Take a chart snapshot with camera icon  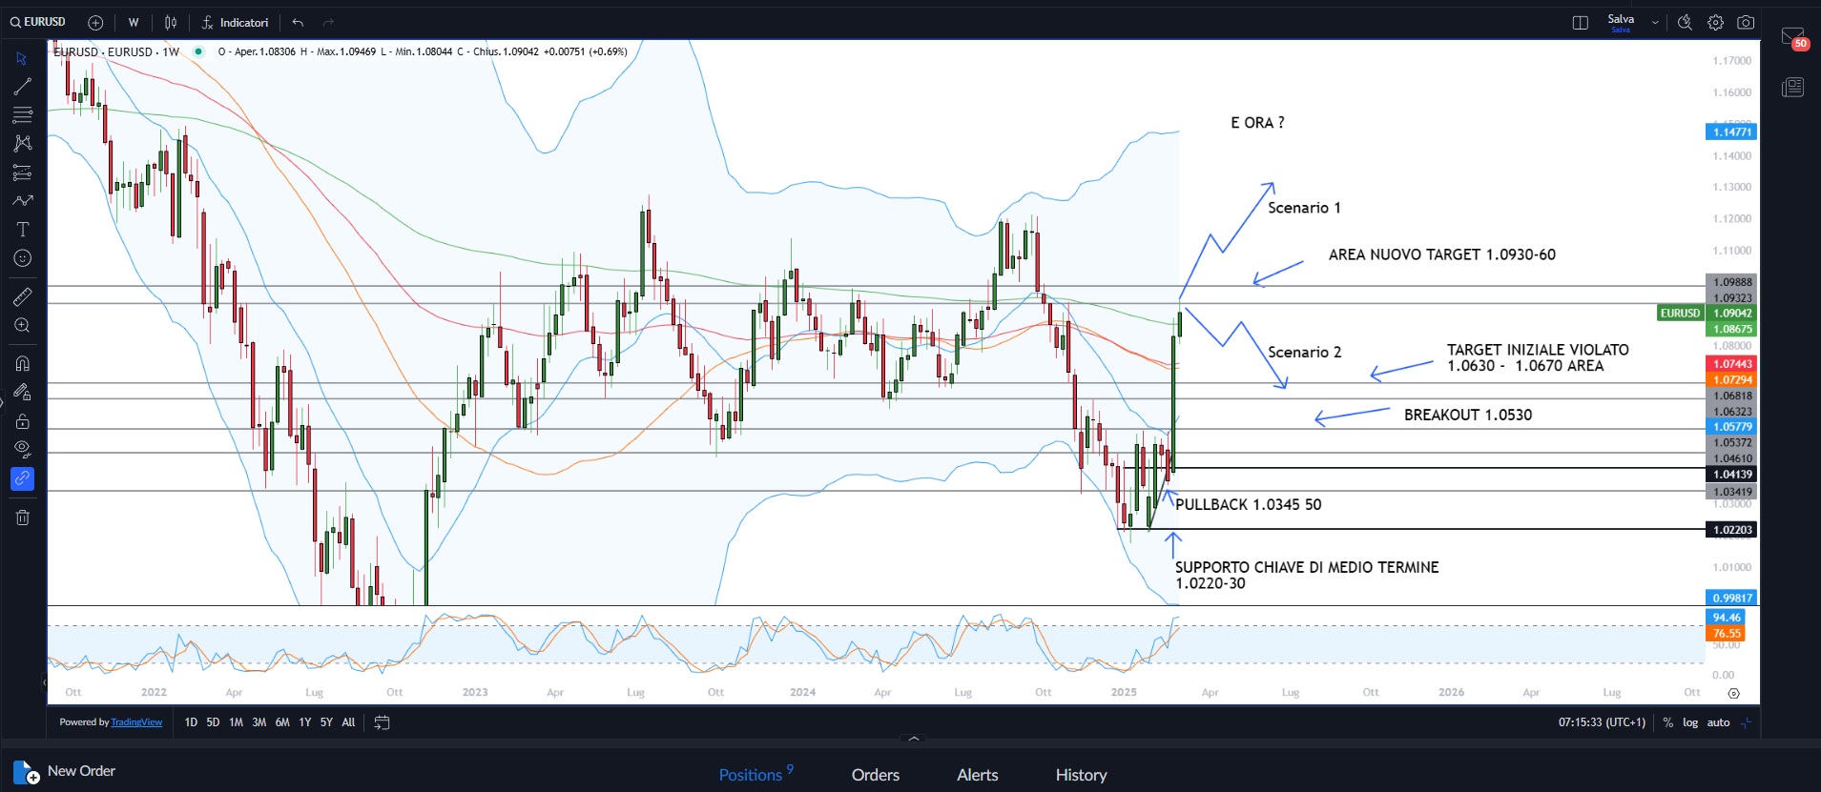point(1746,23)
